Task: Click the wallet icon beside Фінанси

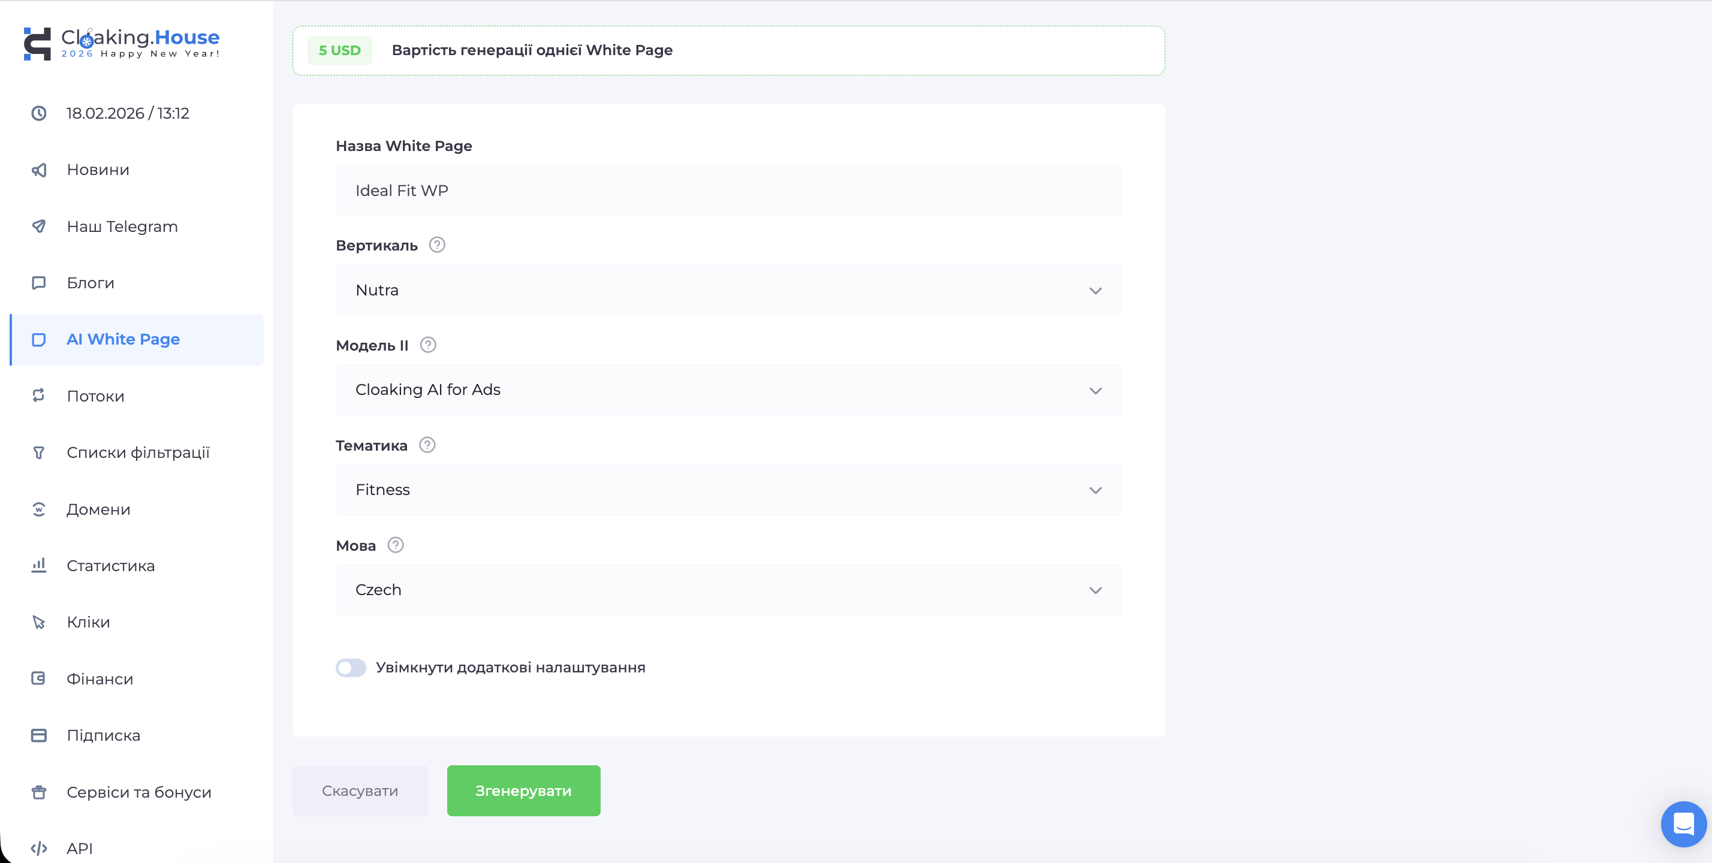Action: (x=39, y=678)
